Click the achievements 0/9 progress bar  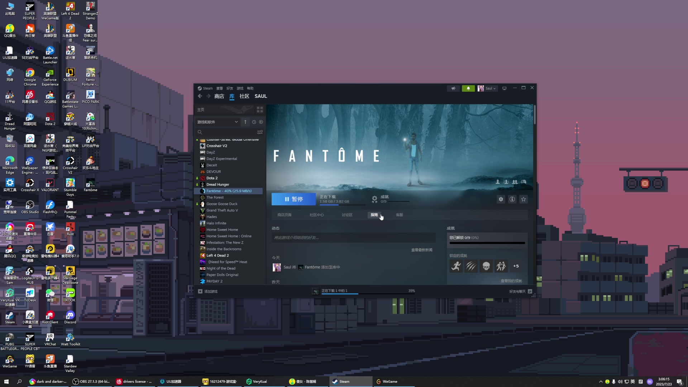(487, 243)
